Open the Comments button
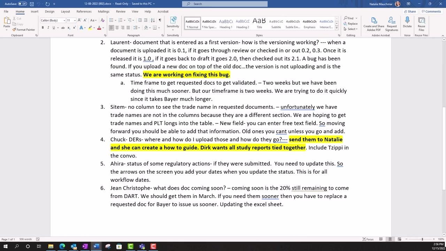This screenshot has height=251, width=446. pos(431,12)
